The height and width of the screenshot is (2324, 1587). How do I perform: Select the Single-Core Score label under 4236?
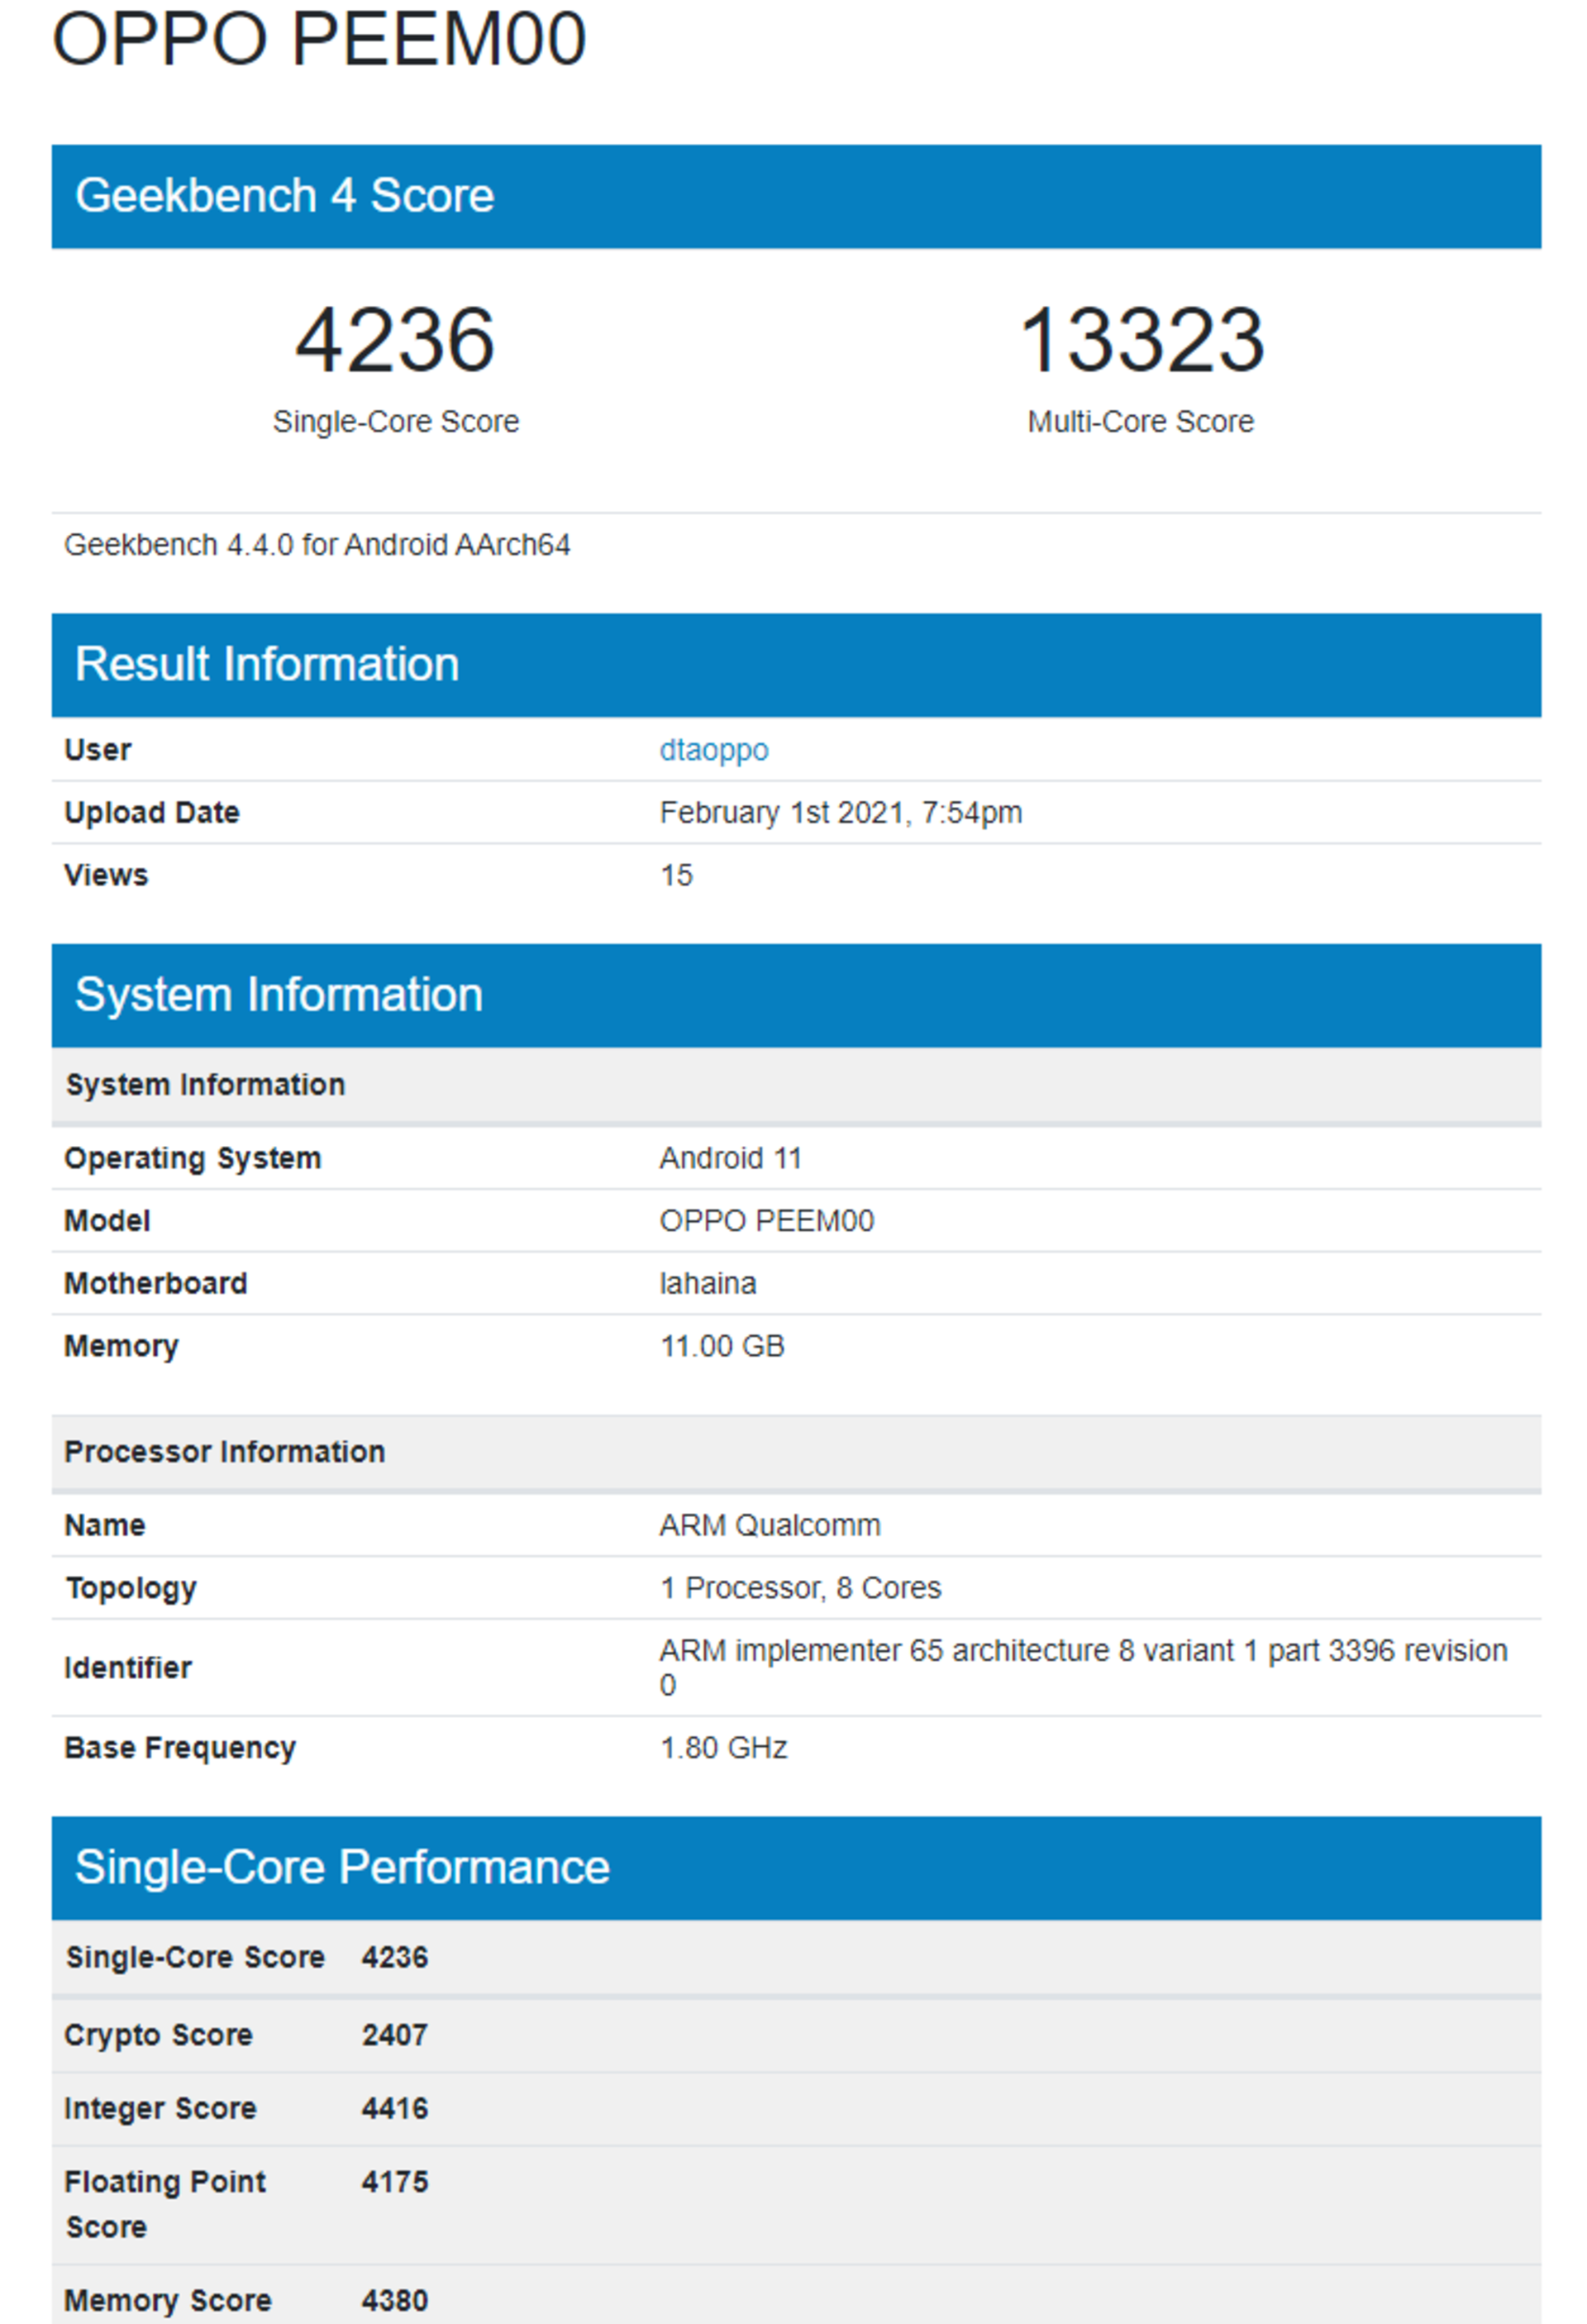click(x=396, y=422)
